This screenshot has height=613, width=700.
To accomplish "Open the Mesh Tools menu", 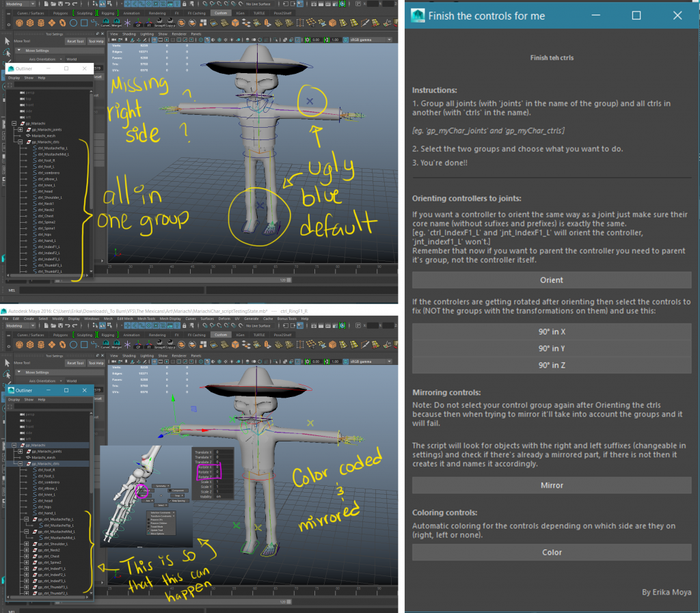I will click(x=146, y=319).
